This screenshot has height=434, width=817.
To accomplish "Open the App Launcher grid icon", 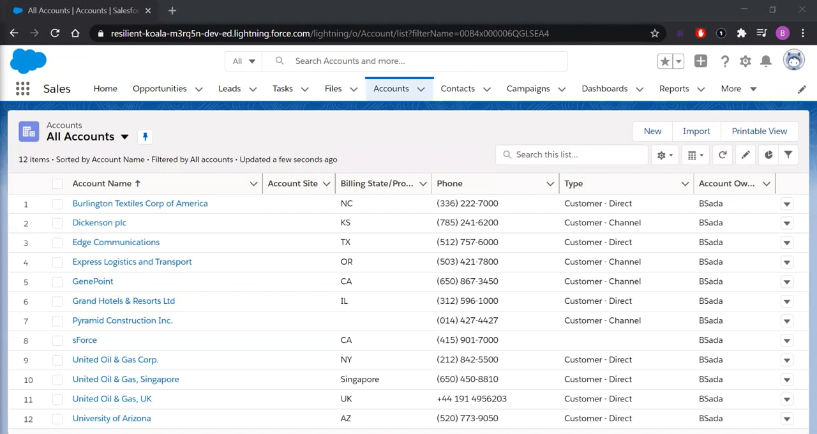I will pyautogui.click(x=22, y=89).
